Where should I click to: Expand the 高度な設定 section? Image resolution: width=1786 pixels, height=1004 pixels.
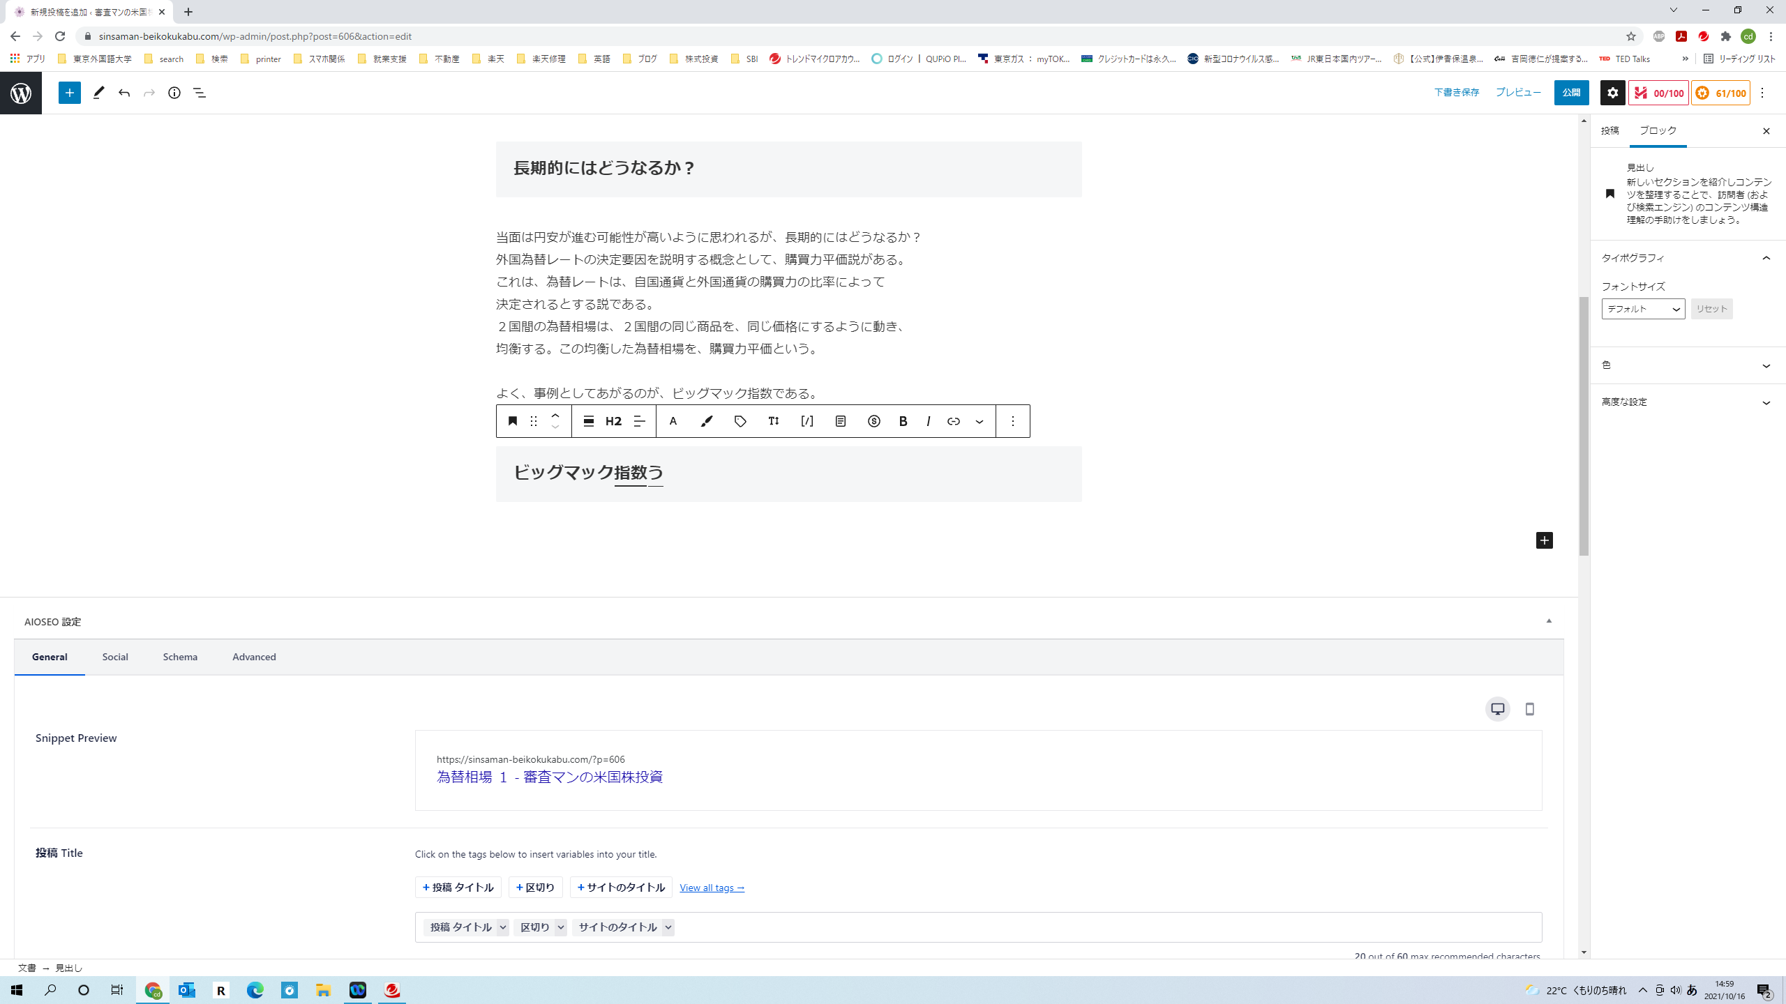[1687, 402]
